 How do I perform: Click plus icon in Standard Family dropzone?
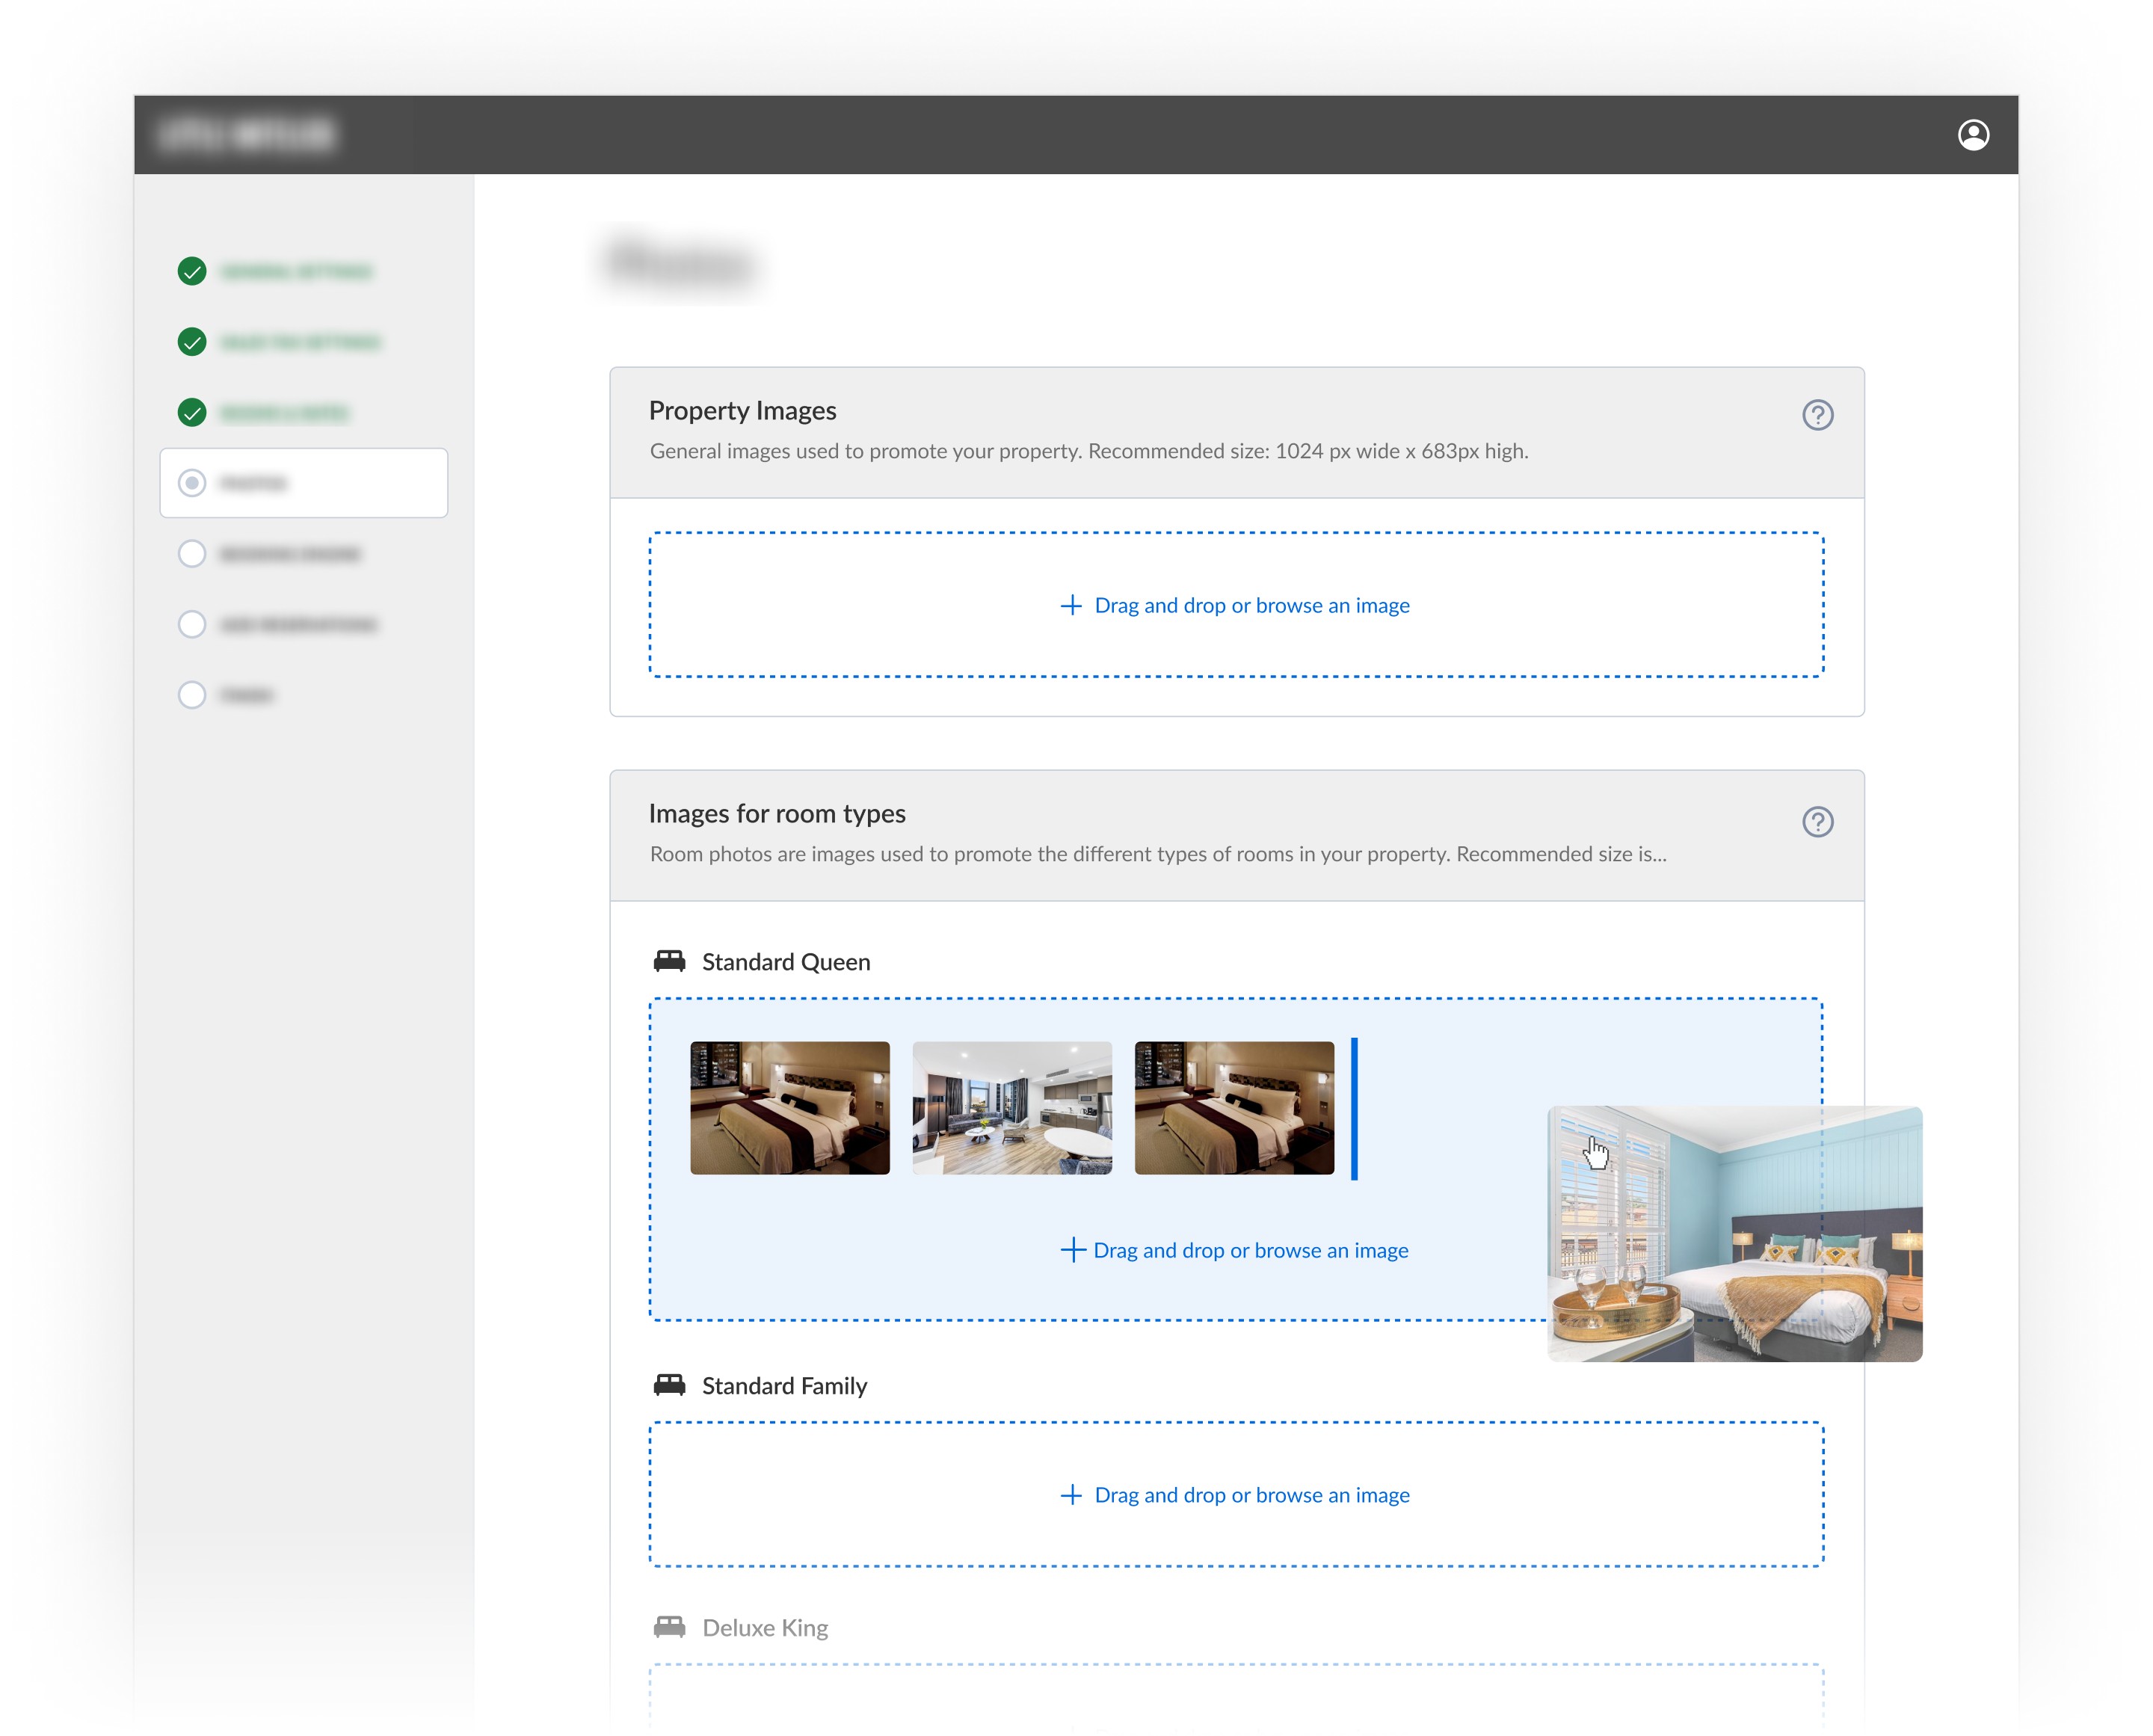[1070, 1494]
